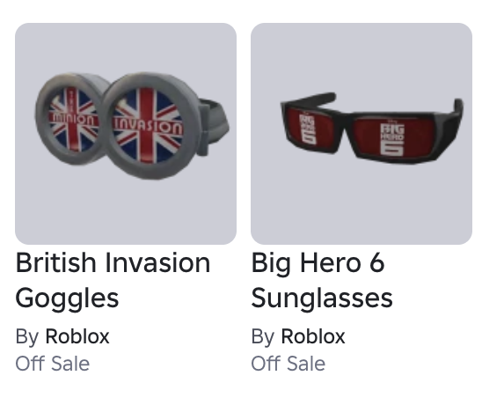Click the British Invasion Goggles title link

(x=113, y=280)
